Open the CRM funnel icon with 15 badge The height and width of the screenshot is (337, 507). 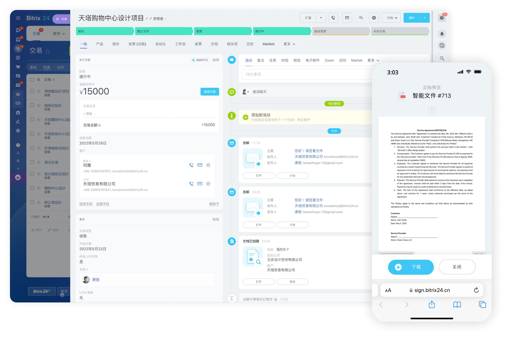pyautogui.click(x=18, y=49)
